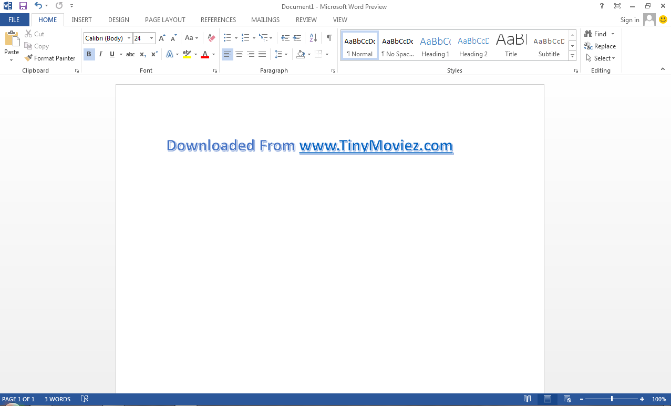Increase font size with Grow Font
The width and height of the screenshot is (671, 406).
pyautogui.click(x=162, y=38)
